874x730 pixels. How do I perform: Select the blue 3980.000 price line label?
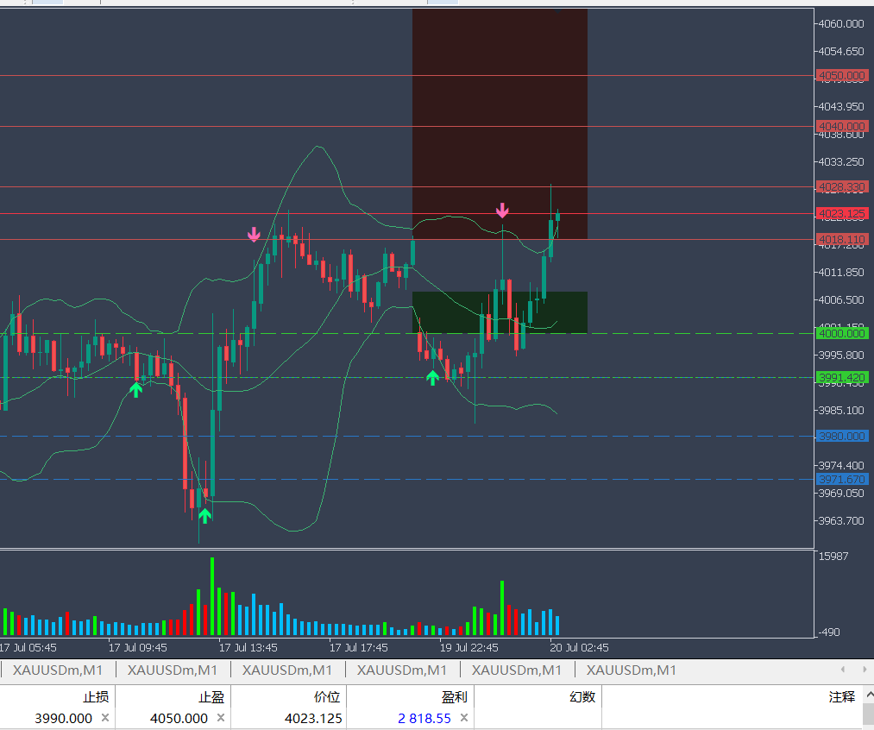click(x=842, y=436)
